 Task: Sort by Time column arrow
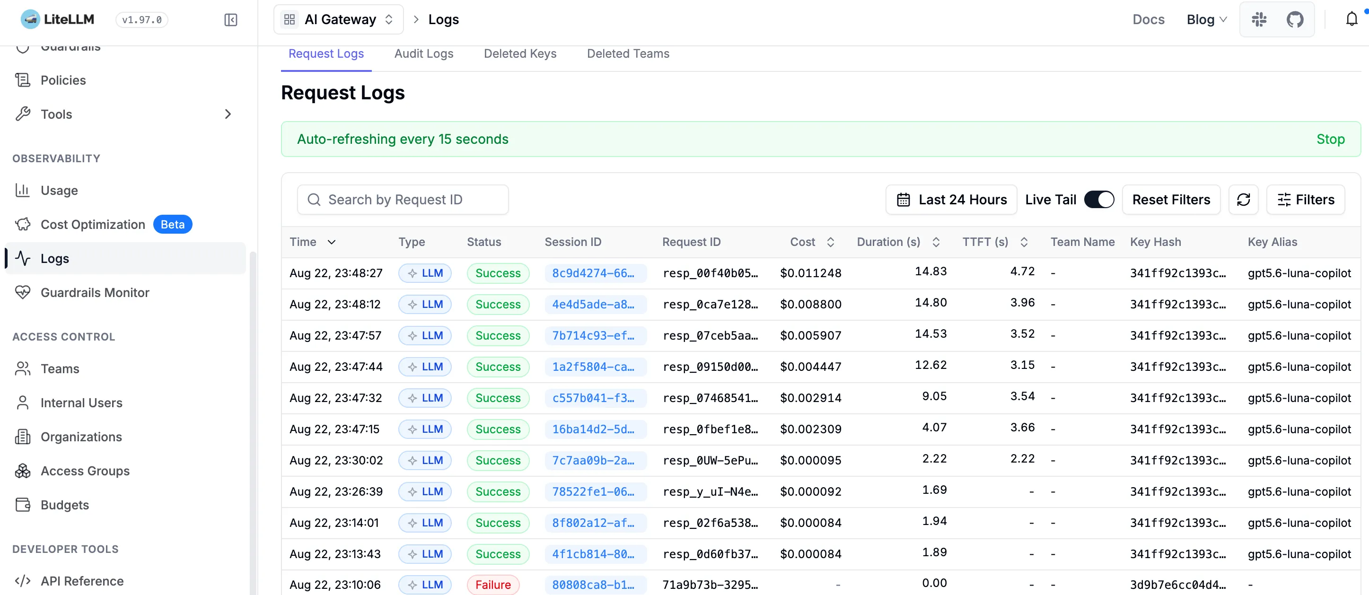pos(332,242)
